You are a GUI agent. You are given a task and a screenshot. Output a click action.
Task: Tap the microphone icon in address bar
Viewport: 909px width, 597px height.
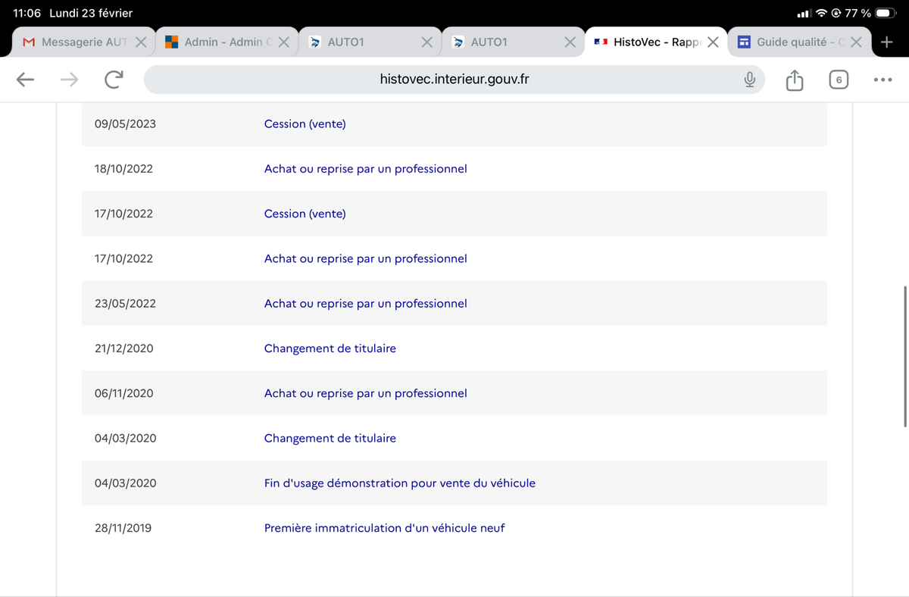[749, 80]
